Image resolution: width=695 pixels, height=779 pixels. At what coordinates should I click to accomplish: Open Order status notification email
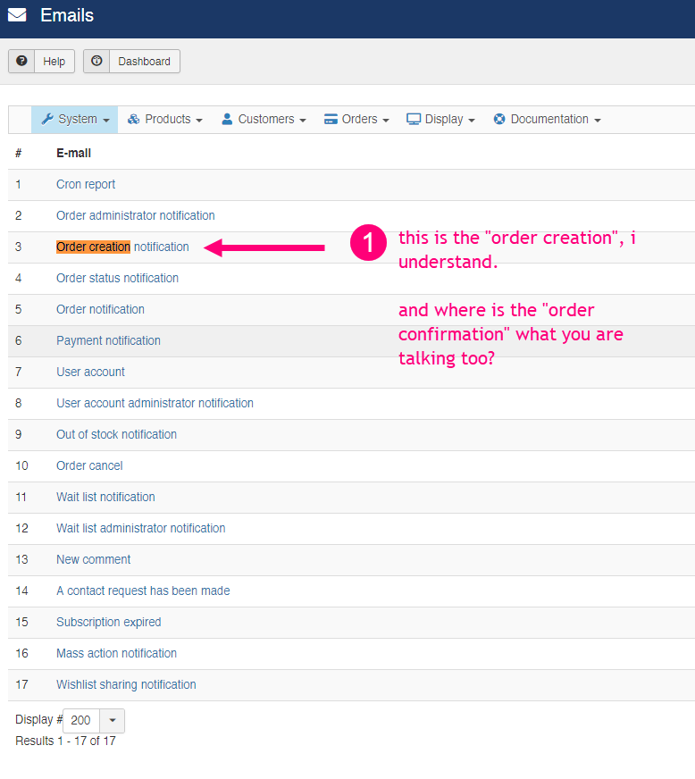coord(117,278)
